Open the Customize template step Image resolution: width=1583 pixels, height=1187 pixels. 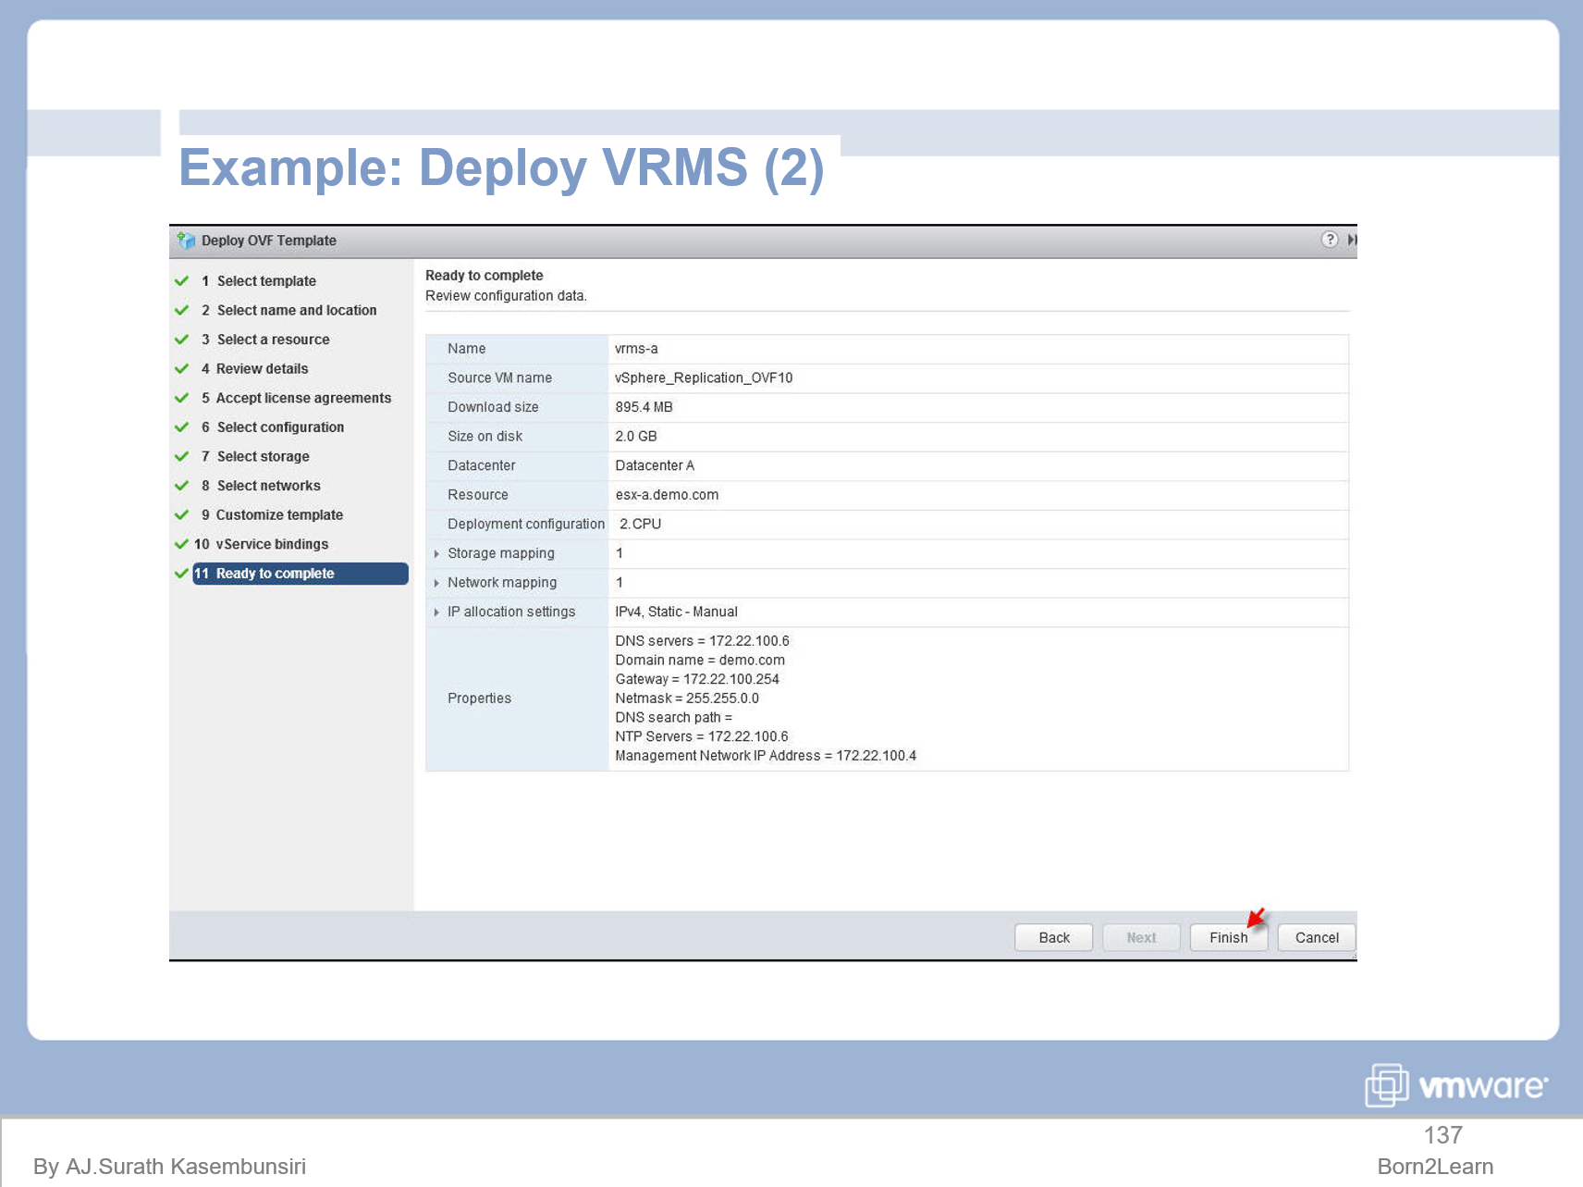tap(278, 514)
